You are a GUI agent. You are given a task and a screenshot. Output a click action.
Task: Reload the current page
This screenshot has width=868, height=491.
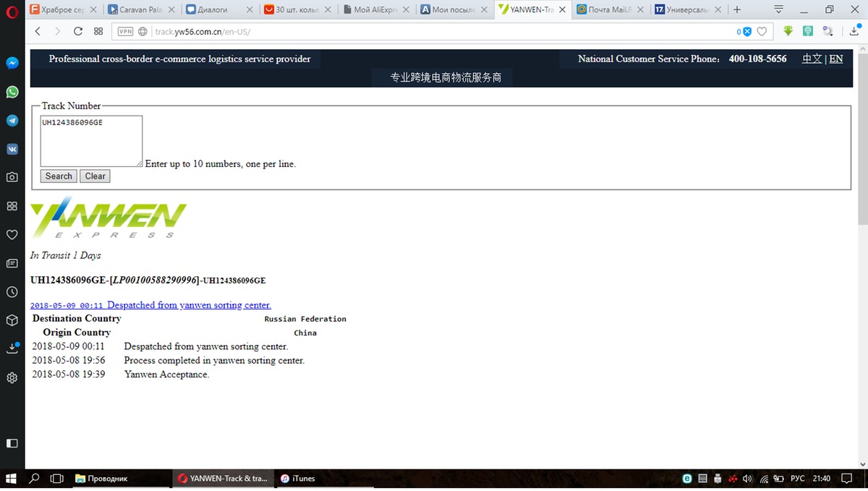pyautogui.click(x=77, y=31)
